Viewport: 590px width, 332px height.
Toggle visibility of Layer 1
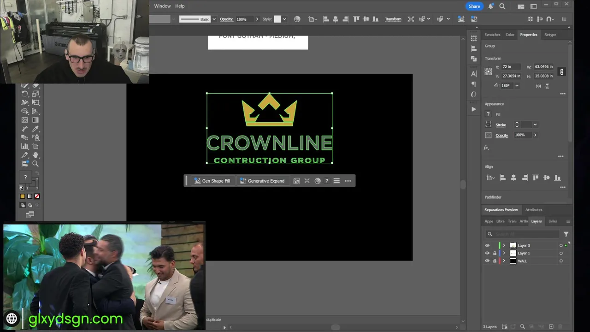487,253
